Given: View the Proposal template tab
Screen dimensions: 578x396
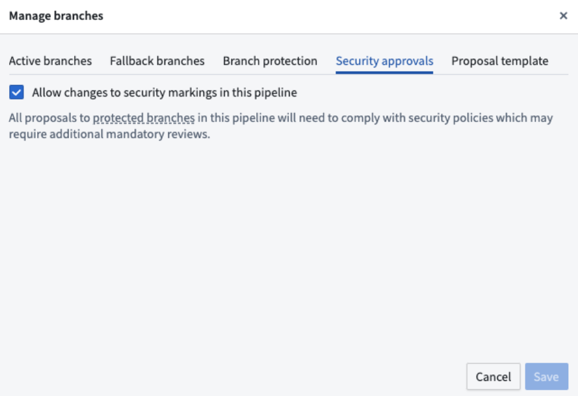Looking at the screenshot, I should pos(500,61).
